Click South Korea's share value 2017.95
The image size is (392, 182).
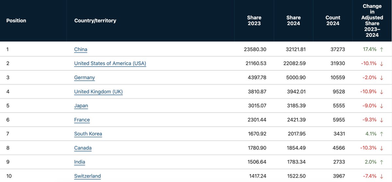296,134
